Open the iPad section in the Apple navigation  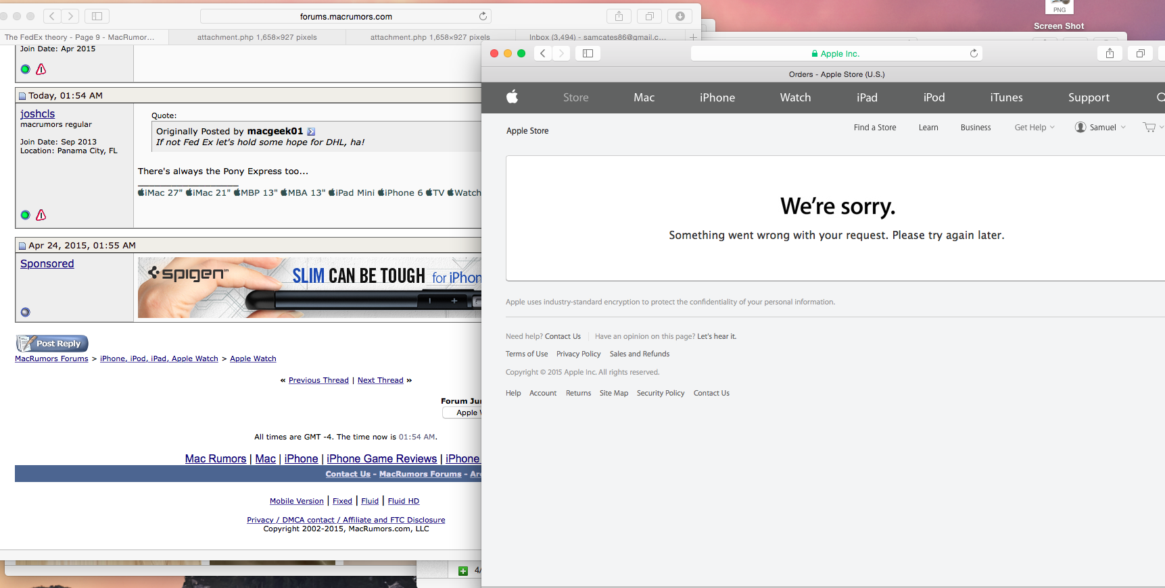pyautogui.click(x=867, y=97)
